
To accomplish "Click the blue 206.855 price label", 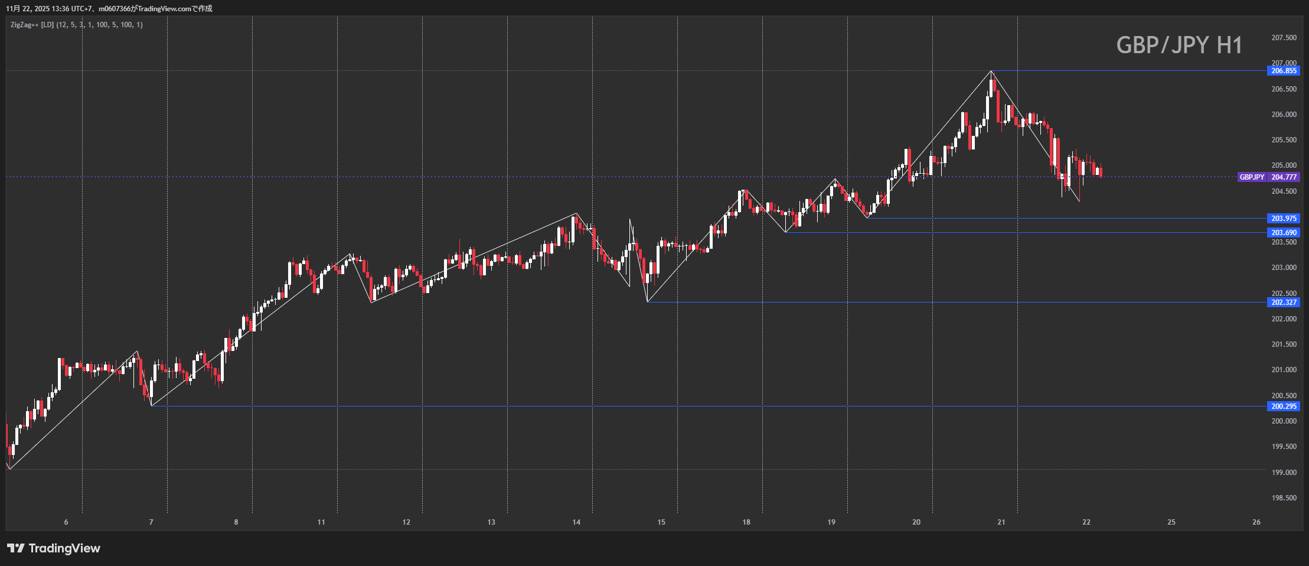I will pyautogui.click(x=1284, y=71).
